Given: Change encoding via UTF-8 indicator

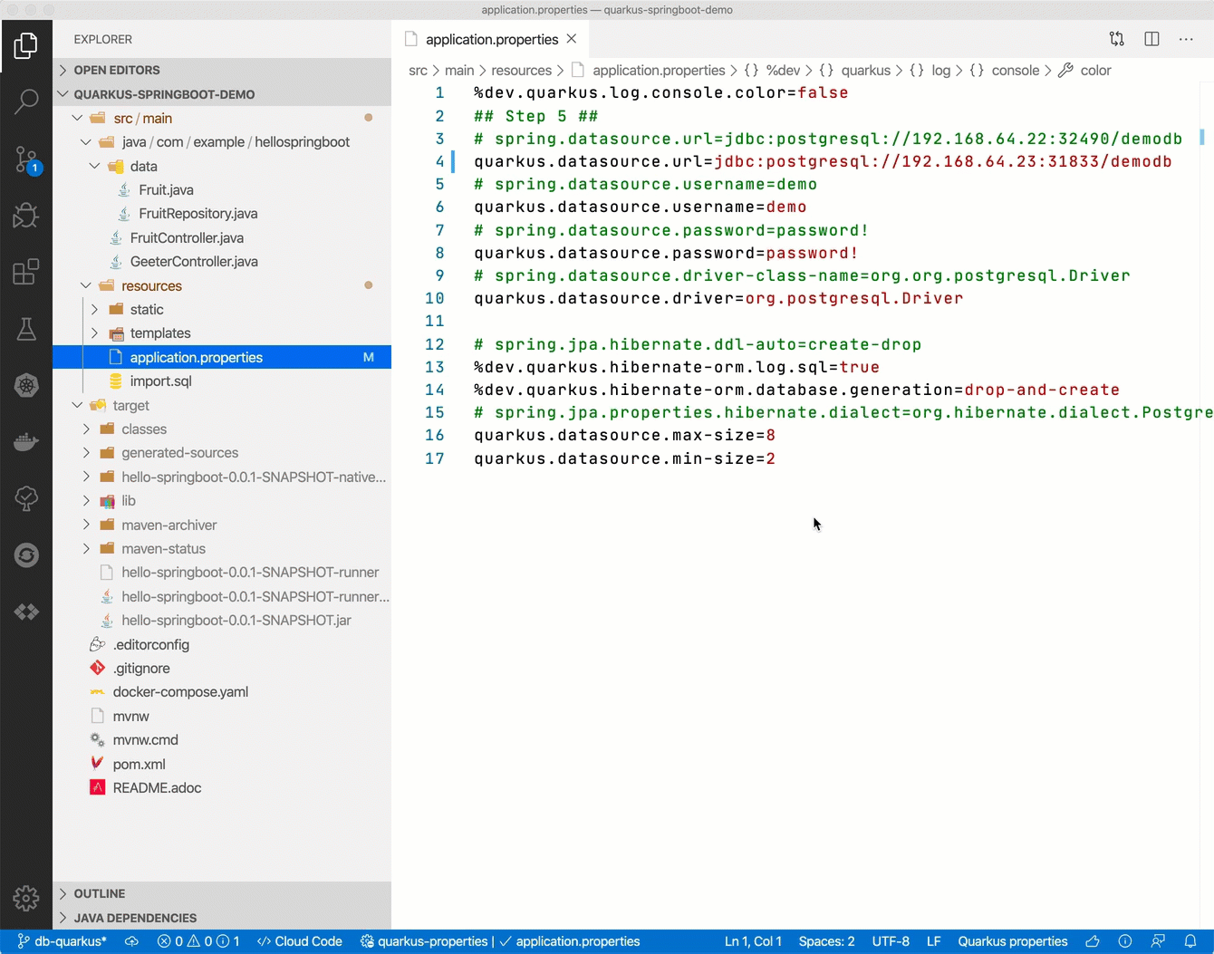Looking at the screenshot, I should tap(891, 941).
